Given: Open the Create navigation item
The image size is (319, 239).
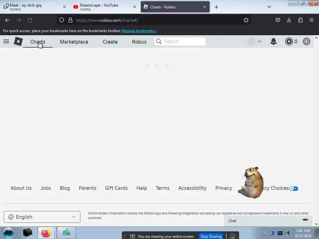Looking at the screenshot, I should click(110, 42).
